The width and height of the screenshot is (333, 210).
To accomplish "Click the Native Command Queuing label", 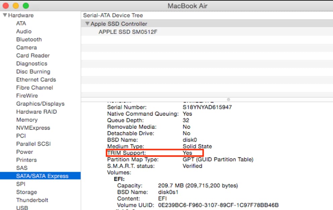I will 143,114.
